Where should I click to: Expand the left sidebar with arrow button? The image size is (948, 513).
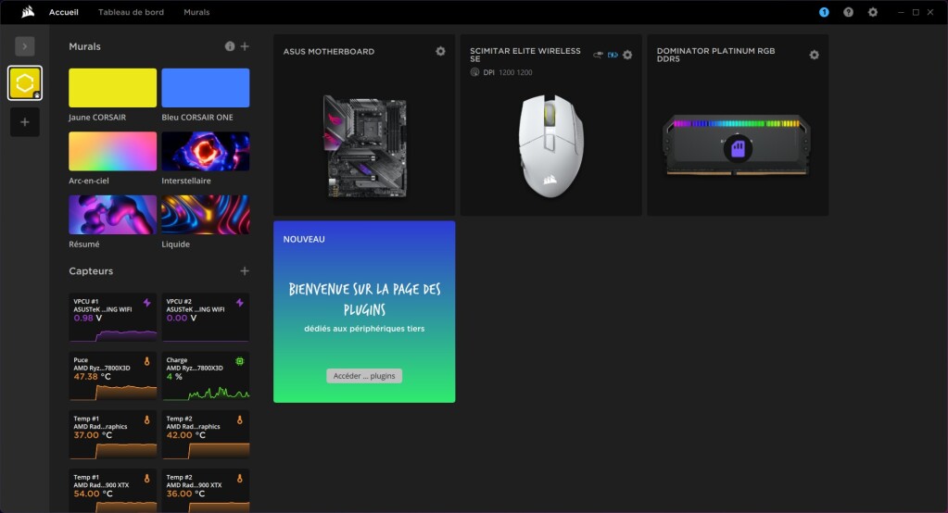pyautogui.click(x=25, y=46)
